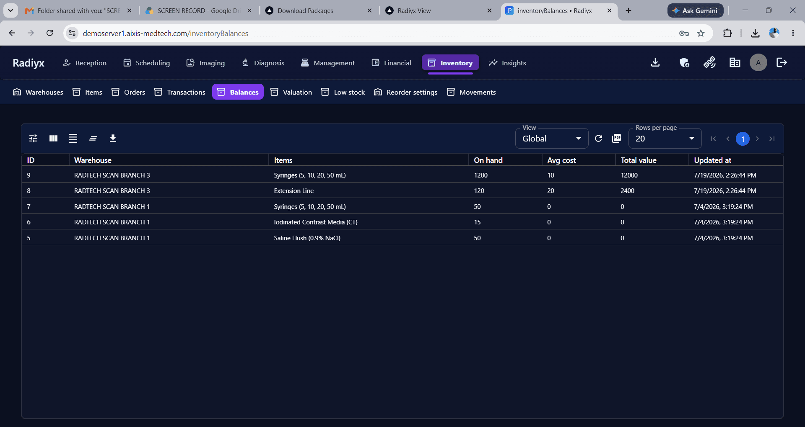
Task: Switch to the Low stock tab
Action: [x=343, y=92]
